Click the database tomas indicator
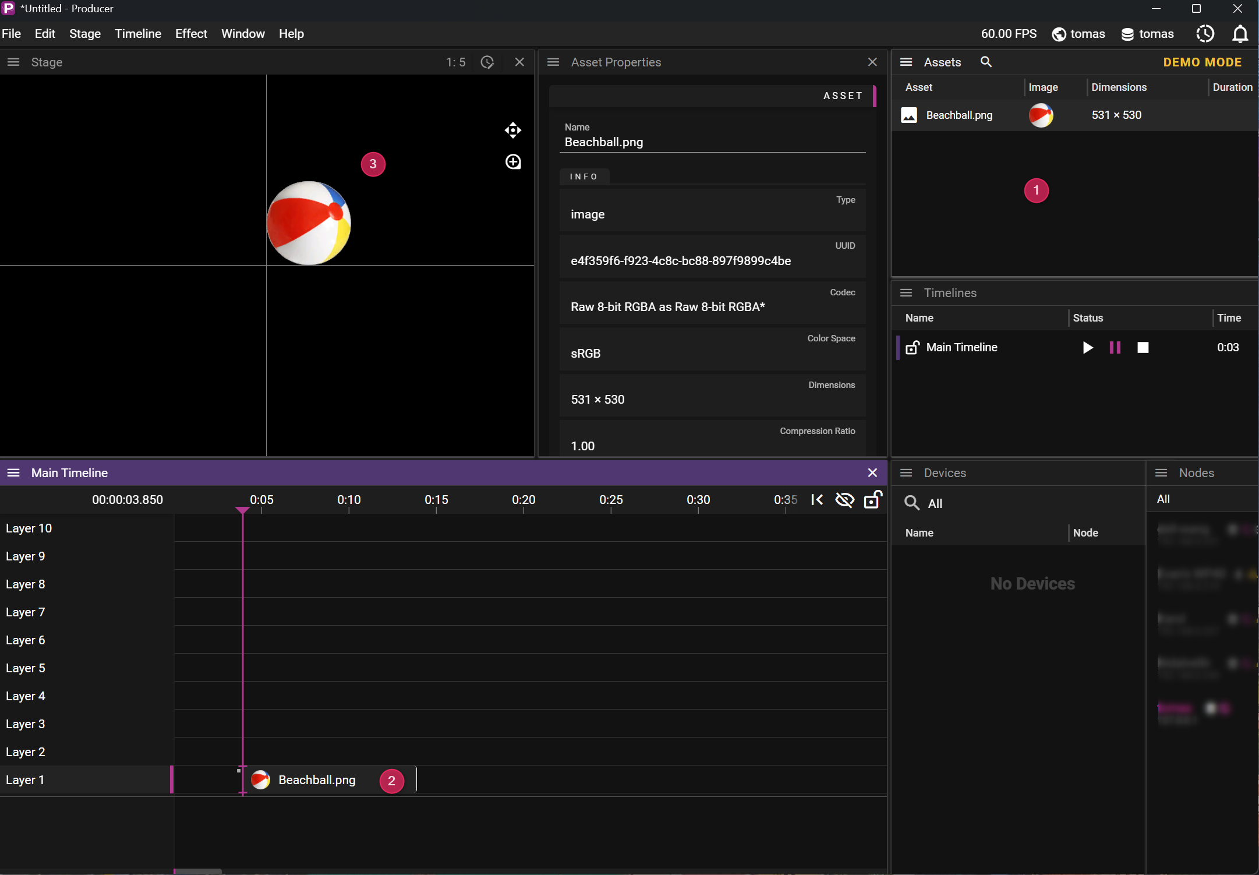Image resolution: width=1259 pixels, height=875 pixels. click(x=1148, y=34)
